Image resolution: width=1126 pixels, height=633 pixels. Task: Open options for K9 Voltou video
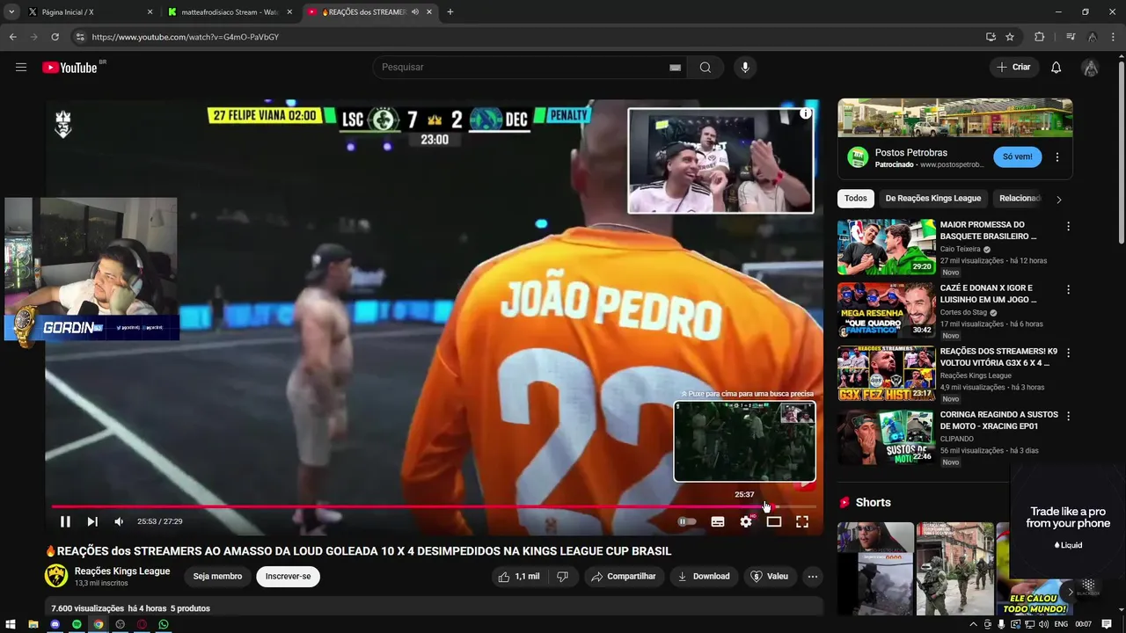1069,353
